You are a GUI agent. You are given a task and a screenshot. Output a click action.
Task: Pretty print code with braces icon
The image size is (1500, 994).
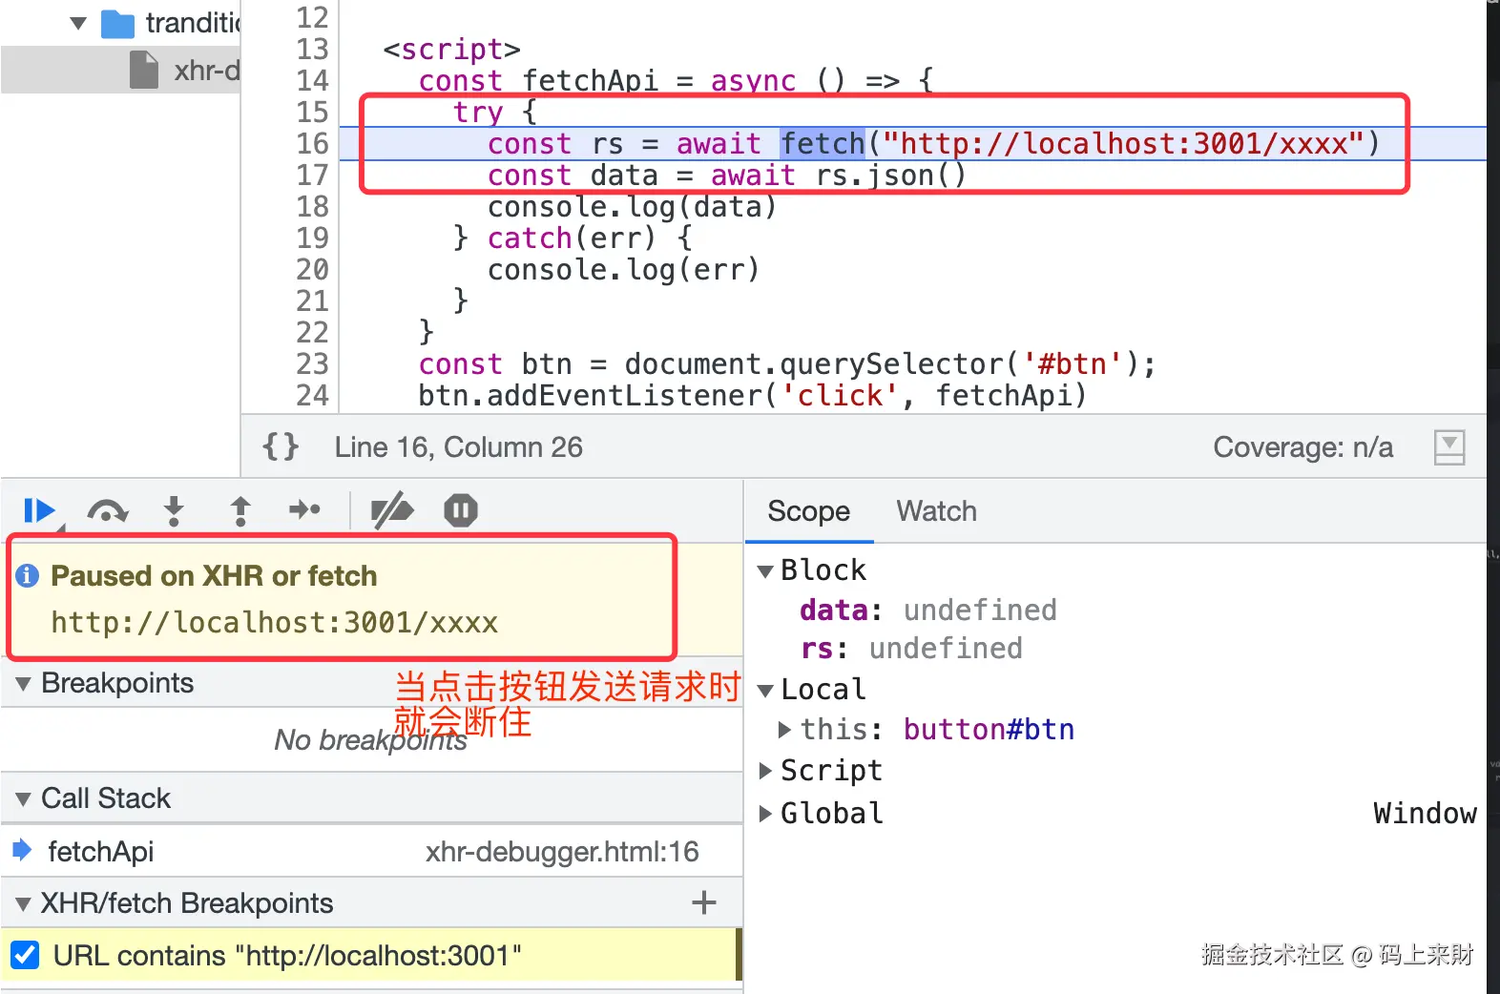[x=281, y=446]
